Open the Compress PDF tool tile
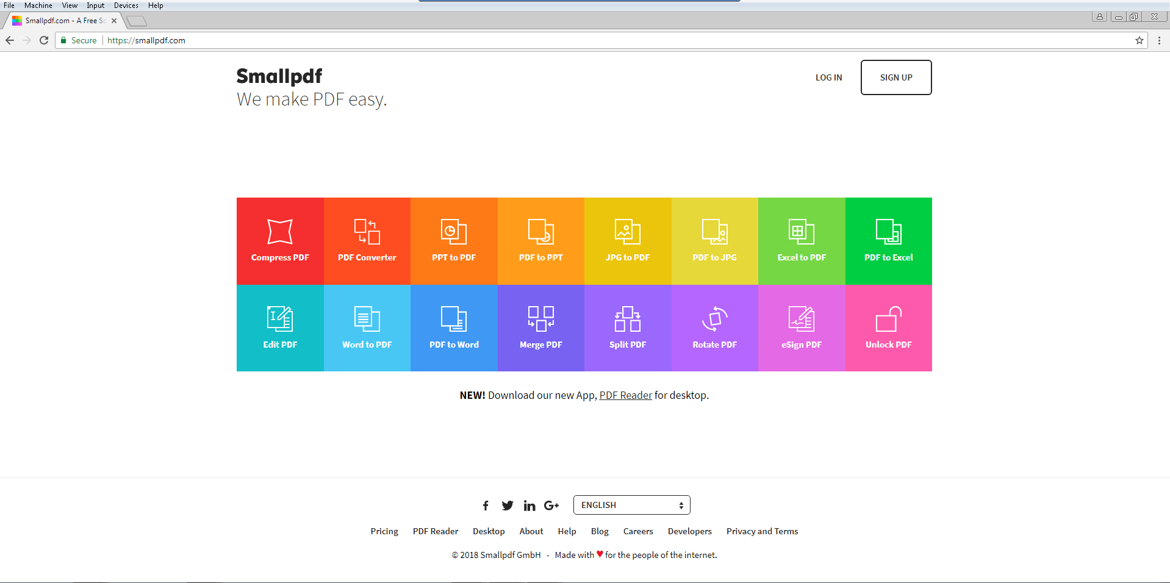Image resolution: width=1170 pixels, height=583 pixels. tap(280, 241)
